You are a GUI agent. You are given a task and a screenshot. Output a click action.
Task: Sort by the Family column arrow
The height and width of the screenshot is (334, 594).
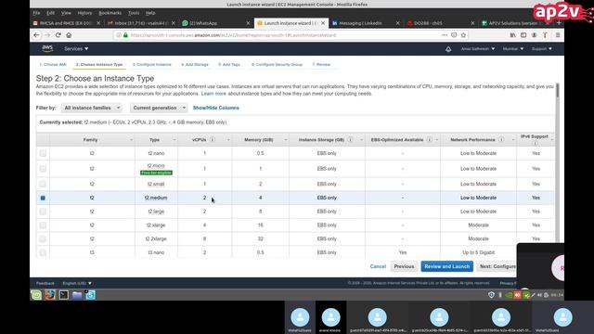coord(131,140)
